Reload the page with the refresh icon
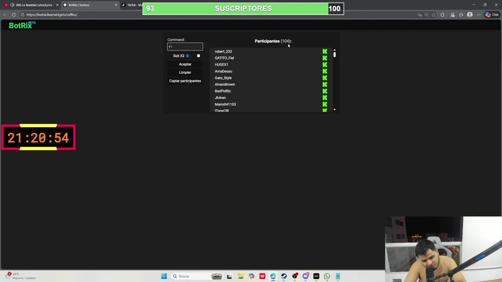 [14, 14]
